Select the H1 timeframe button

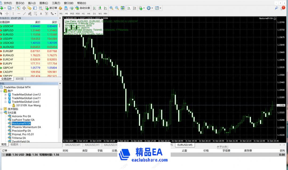pyautogui.click(x=83, y=14)
